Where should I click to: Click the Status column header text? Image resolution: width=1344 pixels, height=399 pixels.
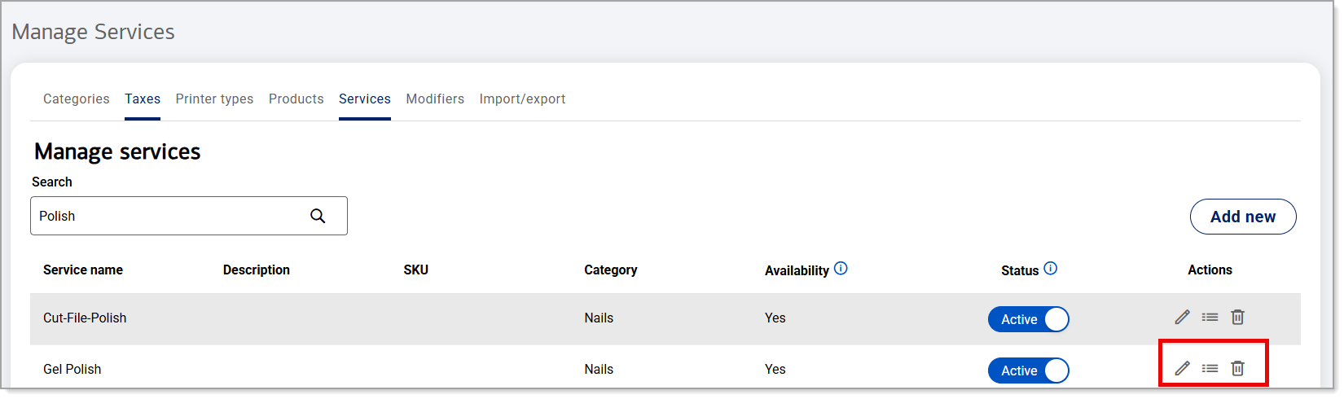coord(1020,270)
